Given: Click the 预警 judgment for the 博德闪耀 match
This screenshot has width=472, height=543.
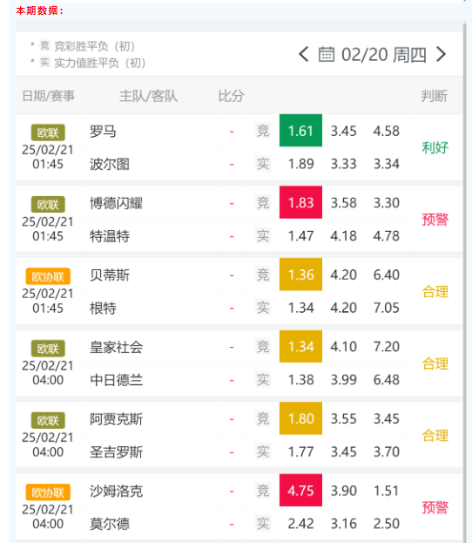Looking at the screenshot, I should click(435, 220).
